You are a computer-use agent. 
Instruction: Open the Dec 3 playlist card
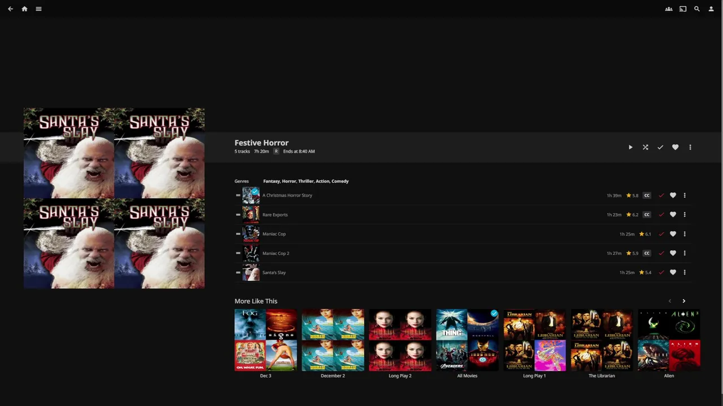265,340
